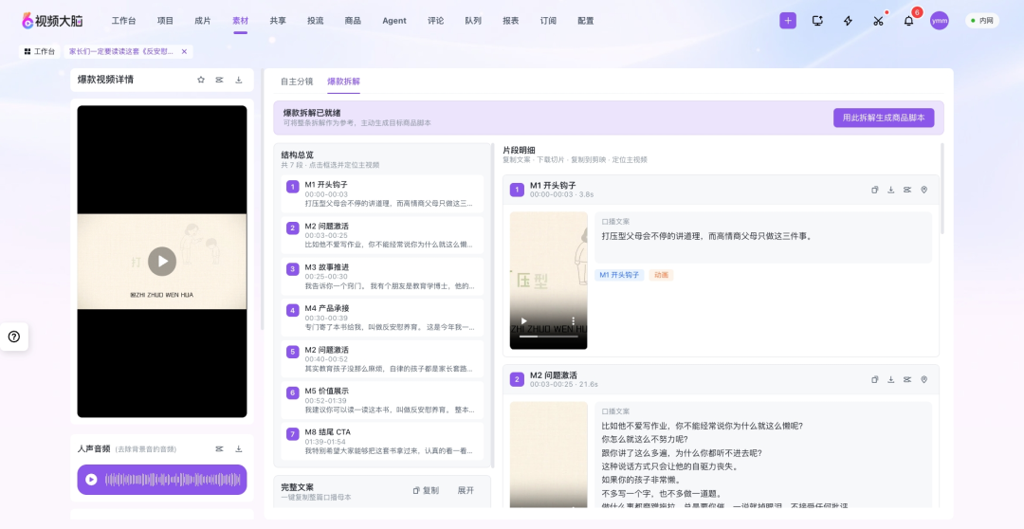Click the M1 segment video progress bar
This screenshot has width=1024, height=529.
[x=549, y=337]
